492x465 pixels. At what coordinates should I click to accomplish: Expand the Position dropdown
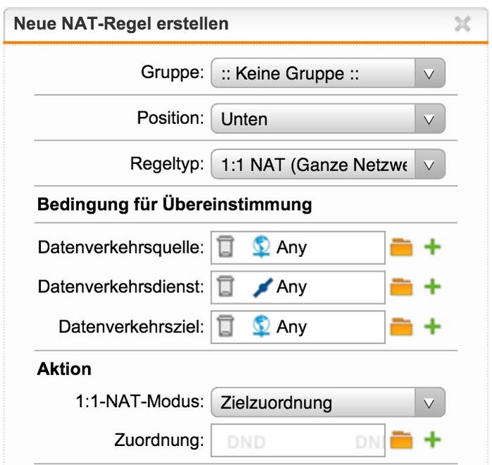click(x=328, y=118)
